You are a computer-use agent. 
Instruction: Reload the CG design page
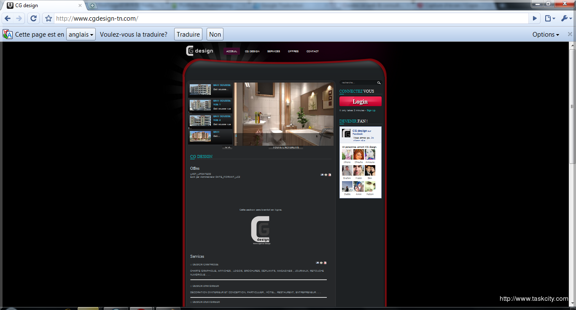click(x=33, y=18)
